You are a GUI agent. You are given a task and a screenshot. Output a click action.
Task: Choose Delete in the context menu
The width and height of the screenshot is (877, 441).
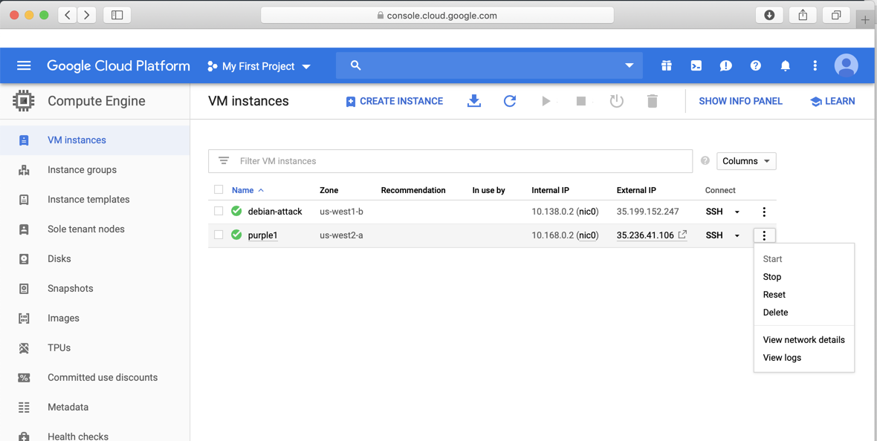pos(775,313)
